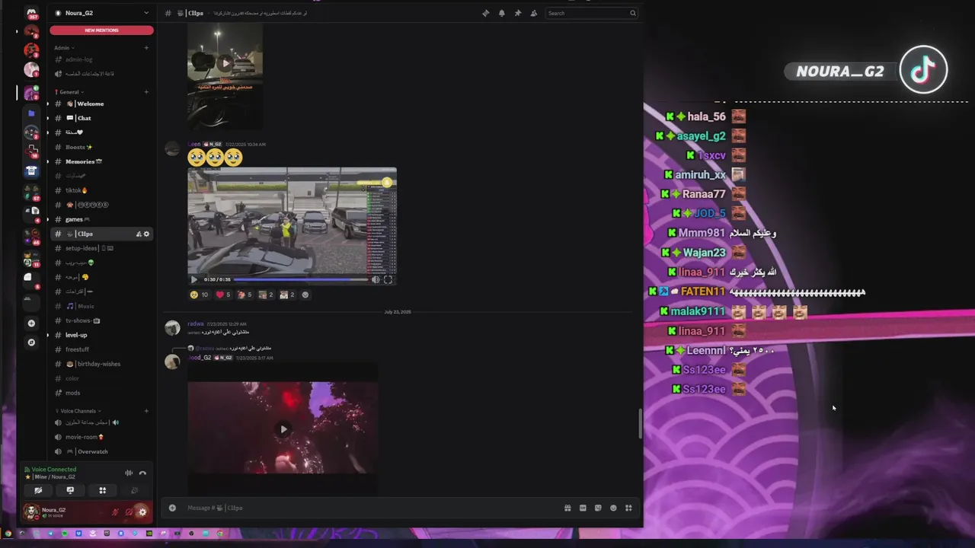Viewport: 975px width, 548px height.
Task: Open sticker picker in message bar
Action: pyautogui.click(x=598, y=508)
